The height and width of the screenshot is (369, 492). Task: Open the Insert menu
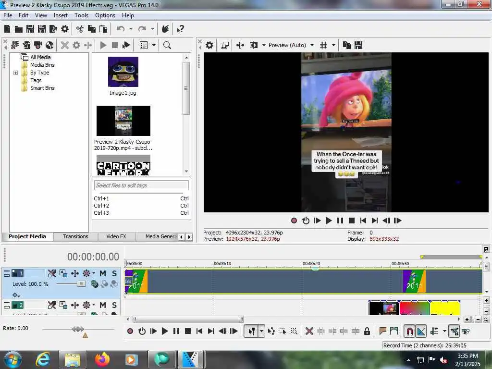pyautogui.click(x=61, y=15)
